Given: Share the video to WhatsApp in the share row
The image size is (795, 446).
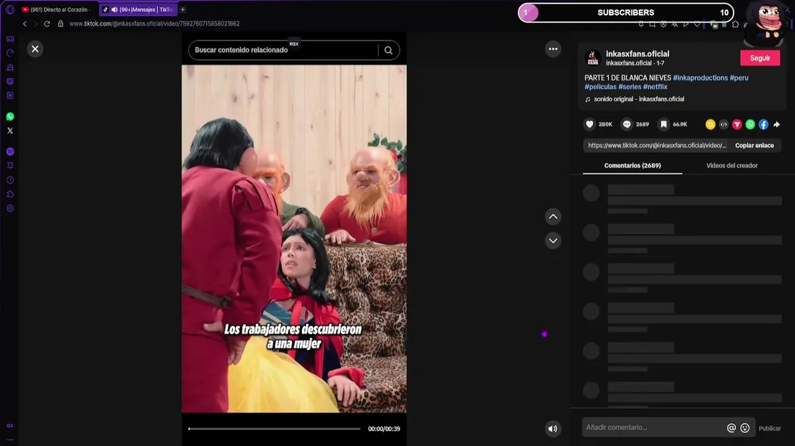Looking at the screenshot, I should (750, 125).
